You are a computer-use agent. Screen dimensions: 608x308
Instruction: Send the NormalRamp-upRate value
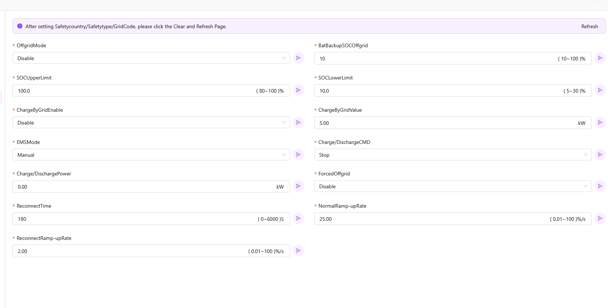tap(600, 218)
